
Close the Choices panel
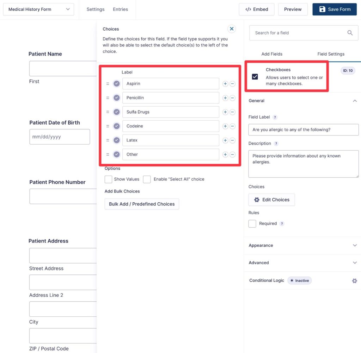point(232,29)
